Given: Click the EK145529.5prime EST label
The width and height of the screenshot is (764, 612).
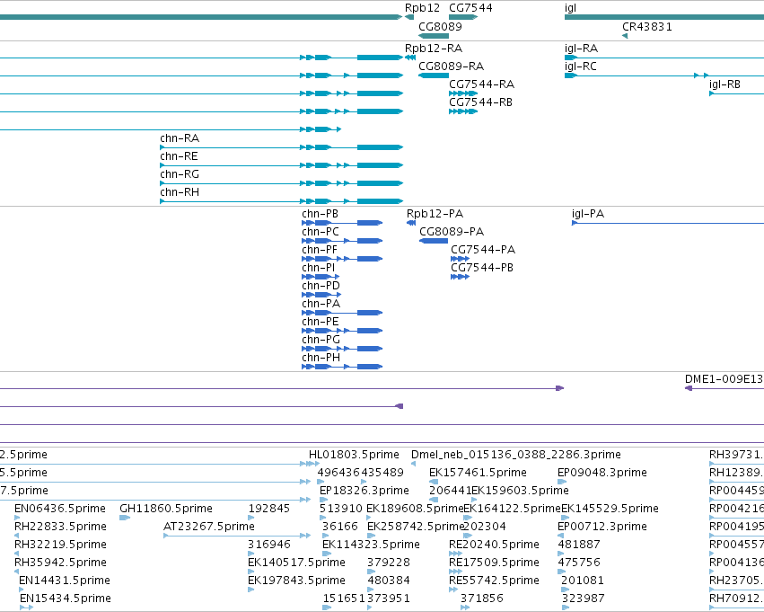Looking at the screenshot, I should pos(610,509).
